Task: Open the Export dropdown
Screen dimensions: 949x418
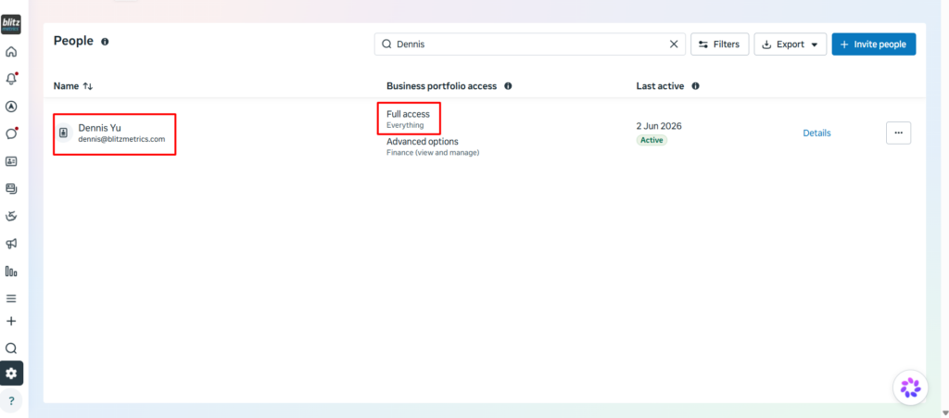Action: [x=790, y=44]
